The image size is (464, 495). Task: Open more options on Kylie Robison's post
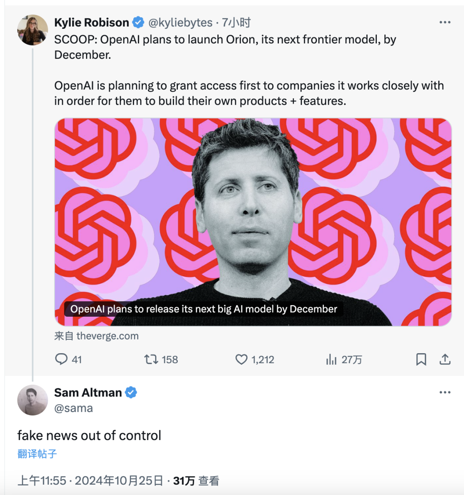pyautogui.click(x=445, y=22)
